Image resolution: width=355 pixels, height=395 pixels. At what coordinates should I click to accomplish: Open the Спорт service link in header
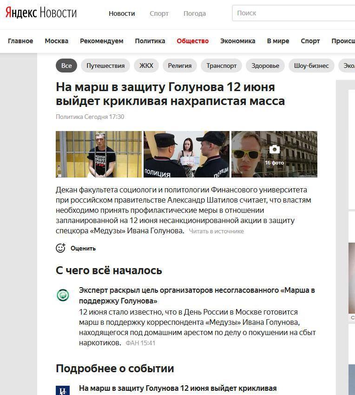159,13
